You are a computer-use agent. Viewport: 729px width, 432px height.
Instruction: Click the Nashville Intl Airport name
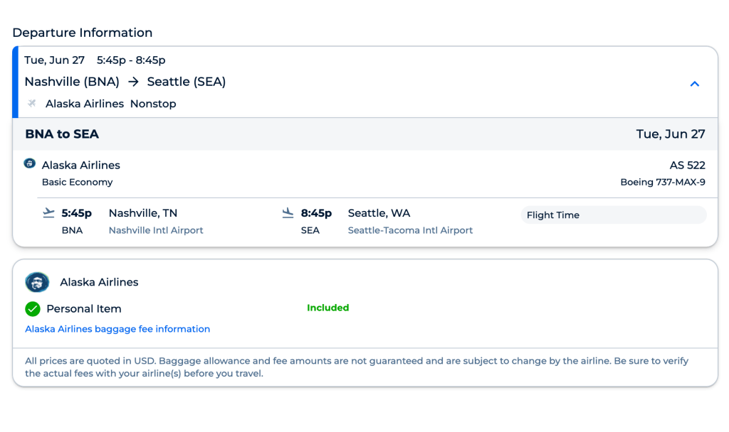(x=156, y=230)
